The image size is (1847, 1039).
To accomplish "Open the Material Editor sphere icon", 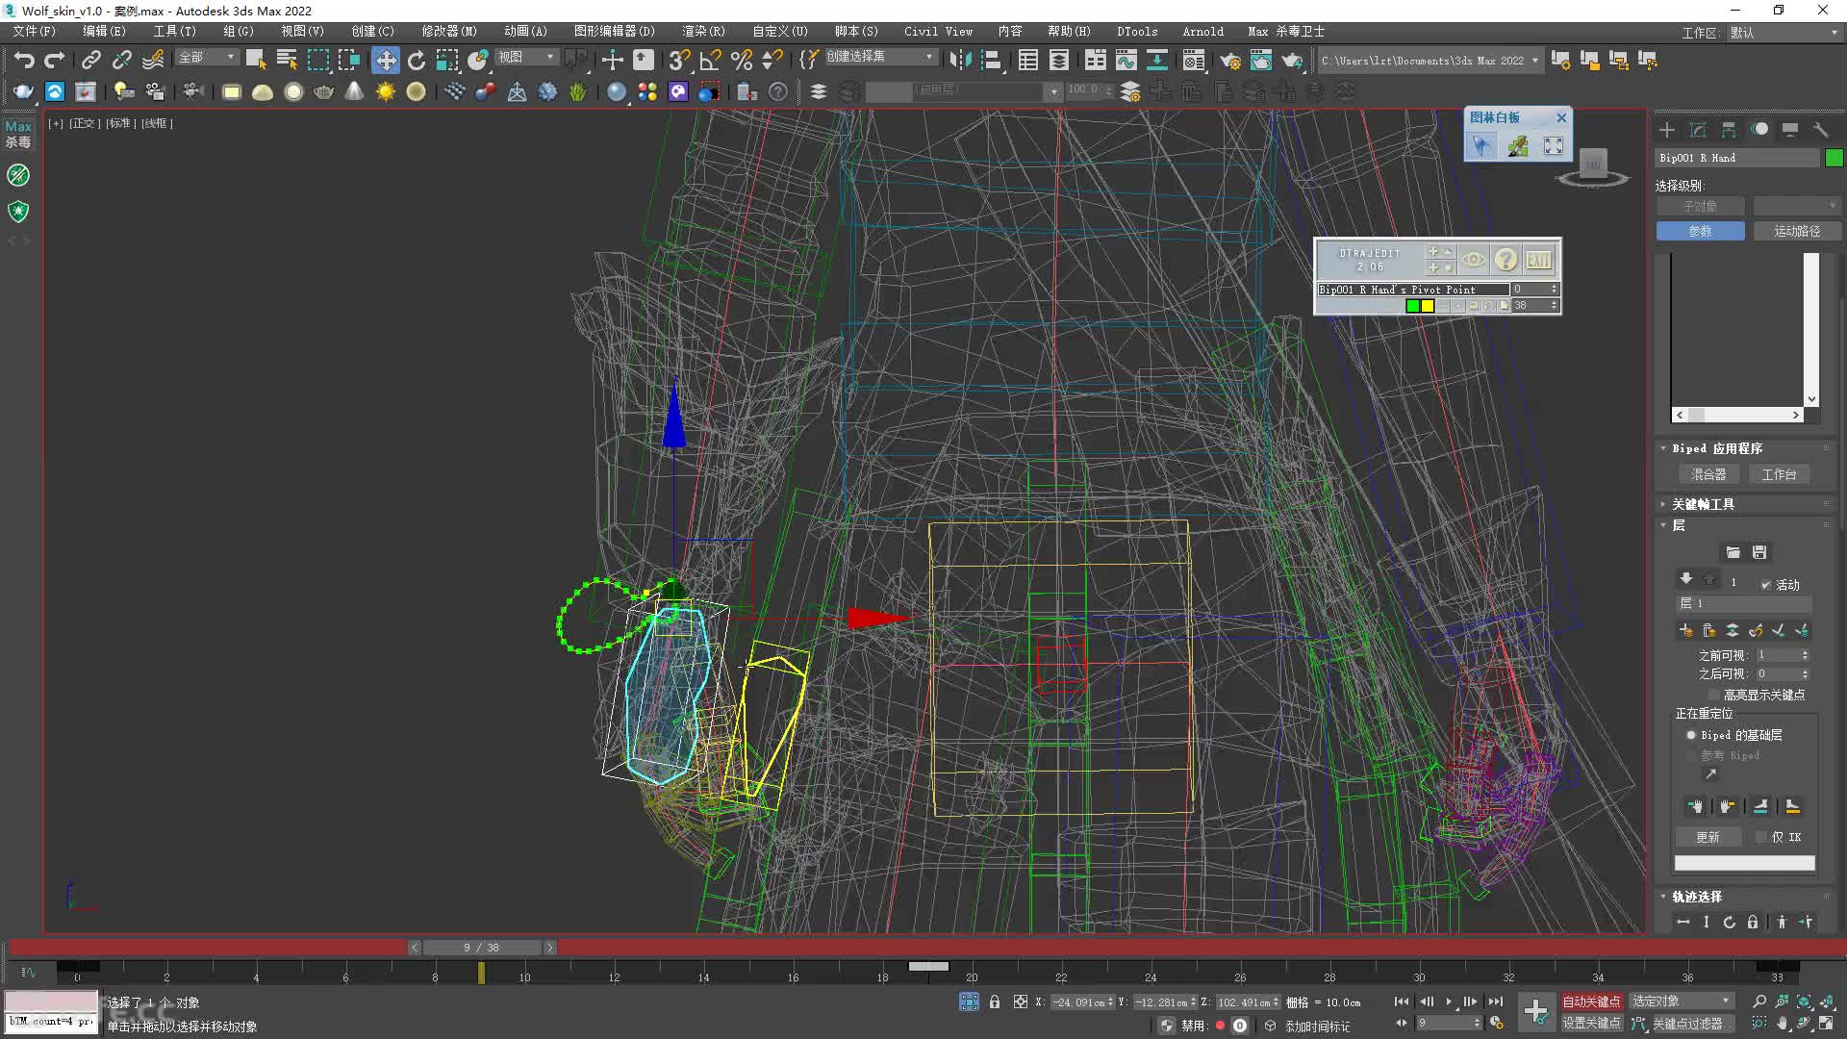I will click(617, 91).
